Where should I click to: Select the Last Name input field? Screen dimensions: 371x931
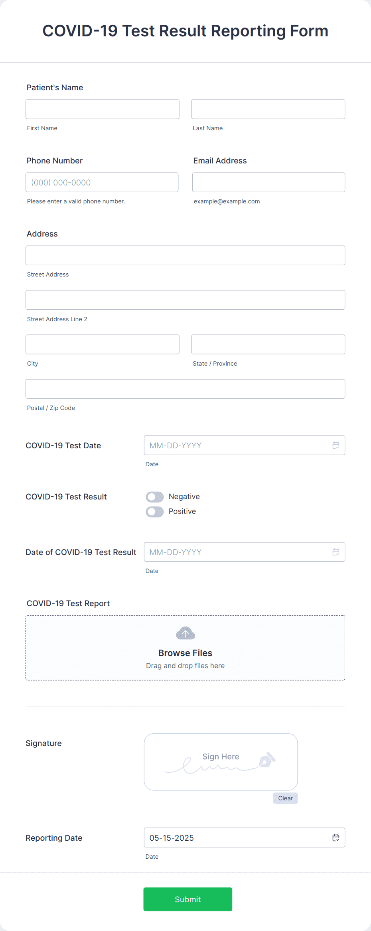268,109
